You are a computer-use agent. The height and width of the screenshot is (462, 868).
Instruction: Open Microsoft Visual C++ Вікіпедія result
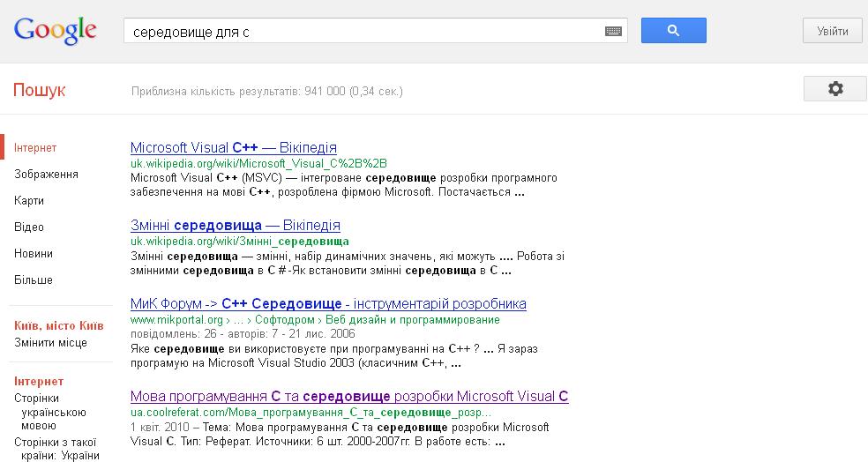(x=233, y=148)
